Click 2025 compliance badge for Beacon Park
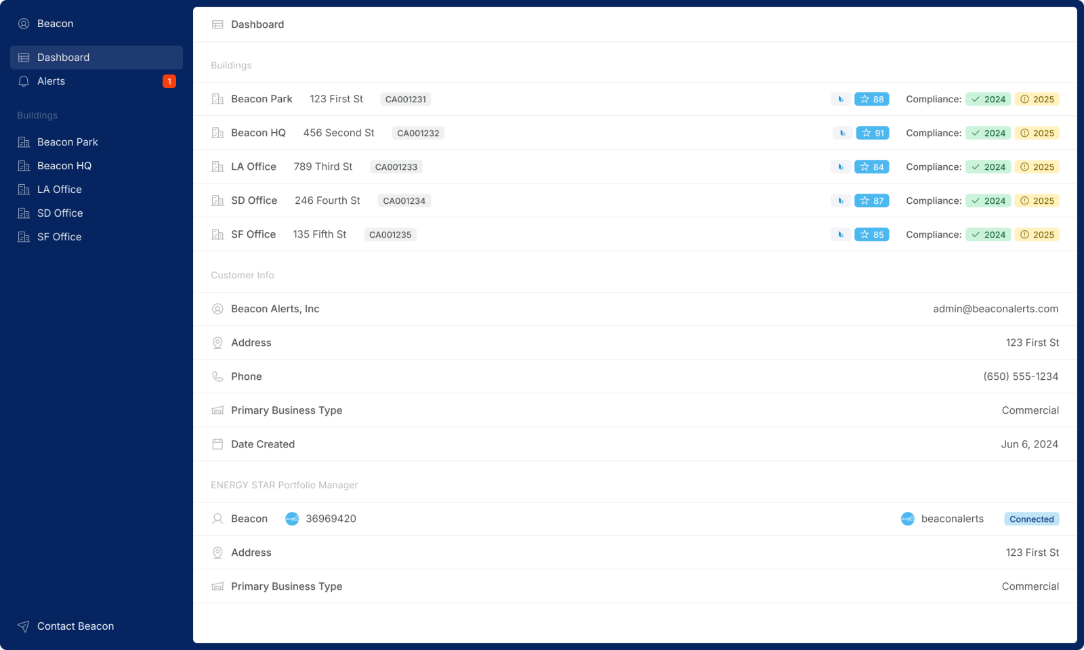The image size is (1084, 650). (x=1037, y=100)
